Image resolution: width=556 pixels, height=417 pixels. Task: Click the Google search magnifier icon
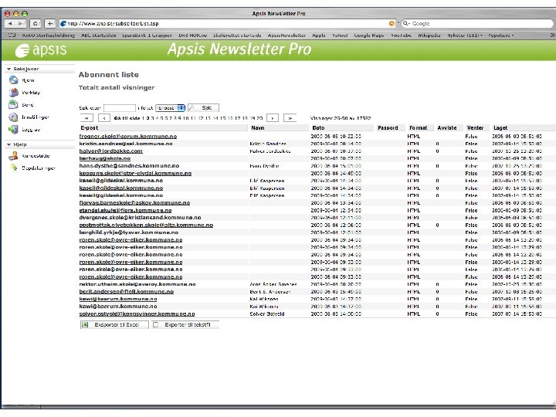[x=405, y=23]
